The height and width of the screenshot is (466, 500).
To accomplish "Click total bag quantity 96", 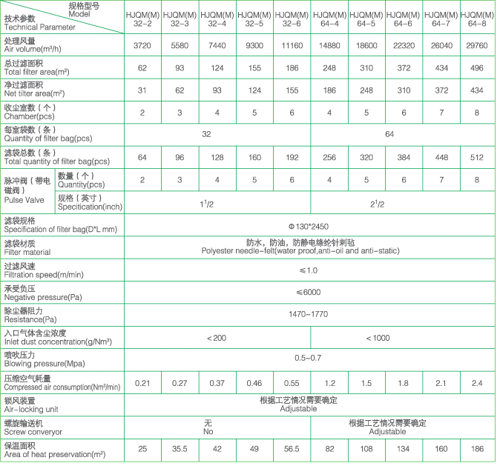I will 180,157.
